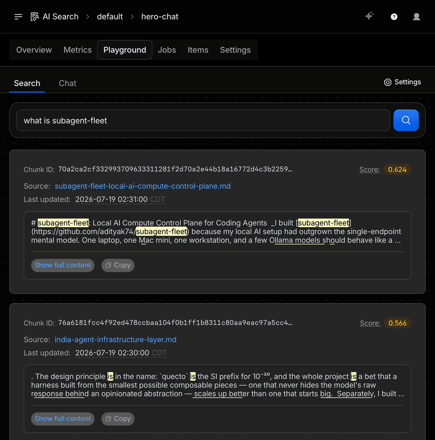
Task: Go to AI Search breadcrumb
Action: point(60,17)
